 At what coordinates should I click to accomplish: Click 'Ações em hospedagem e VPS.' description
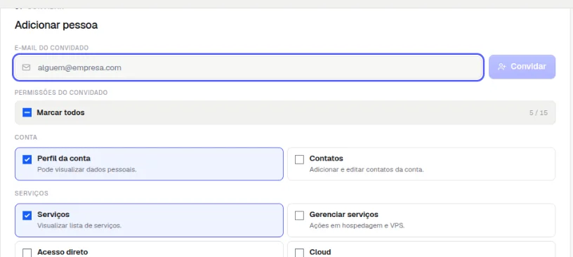(x=357, y=225)
